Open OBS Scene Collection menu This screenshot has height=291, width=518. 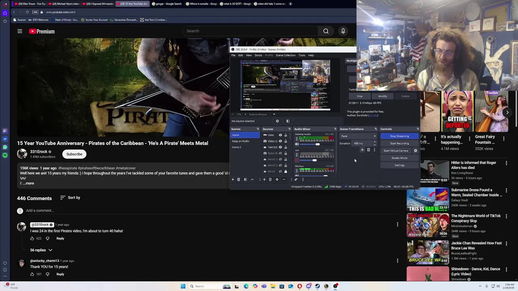pyautogui.click(x=286, y=55)
